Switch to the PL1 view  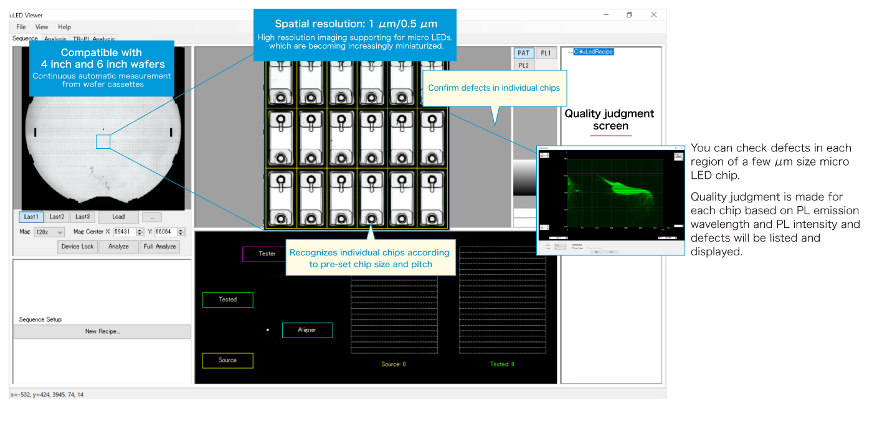[x=546, y=53]
